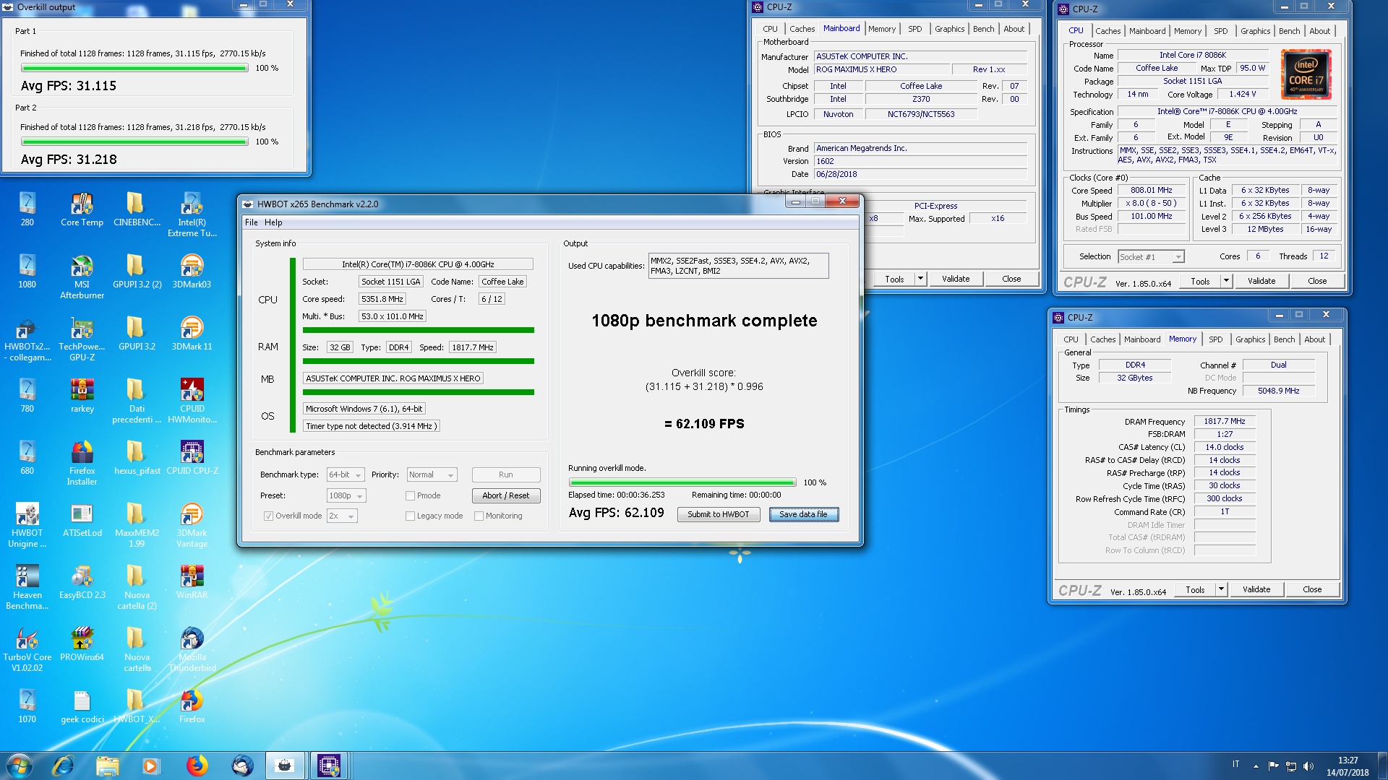Switch to Graphics tab in CPU-Z Mainboard window

click(x=949, y=29)
